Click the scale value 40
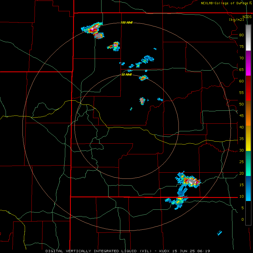The image size is (253, 253). [241, 127]
